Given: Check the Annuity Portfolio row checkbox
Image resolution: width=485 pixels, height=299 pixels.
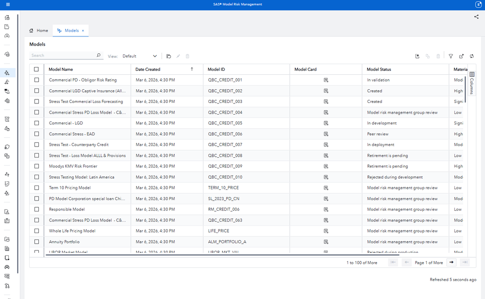Looking at the screenshot, I should click(x=36, y=242).
